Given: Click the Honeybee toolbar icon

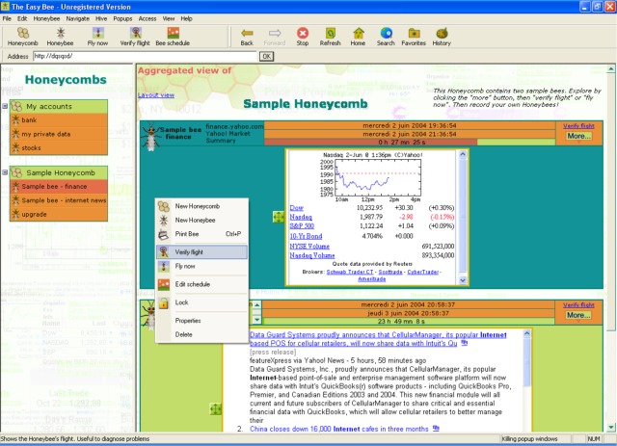Looking at the screenshot, I should (x=60, y=33).
